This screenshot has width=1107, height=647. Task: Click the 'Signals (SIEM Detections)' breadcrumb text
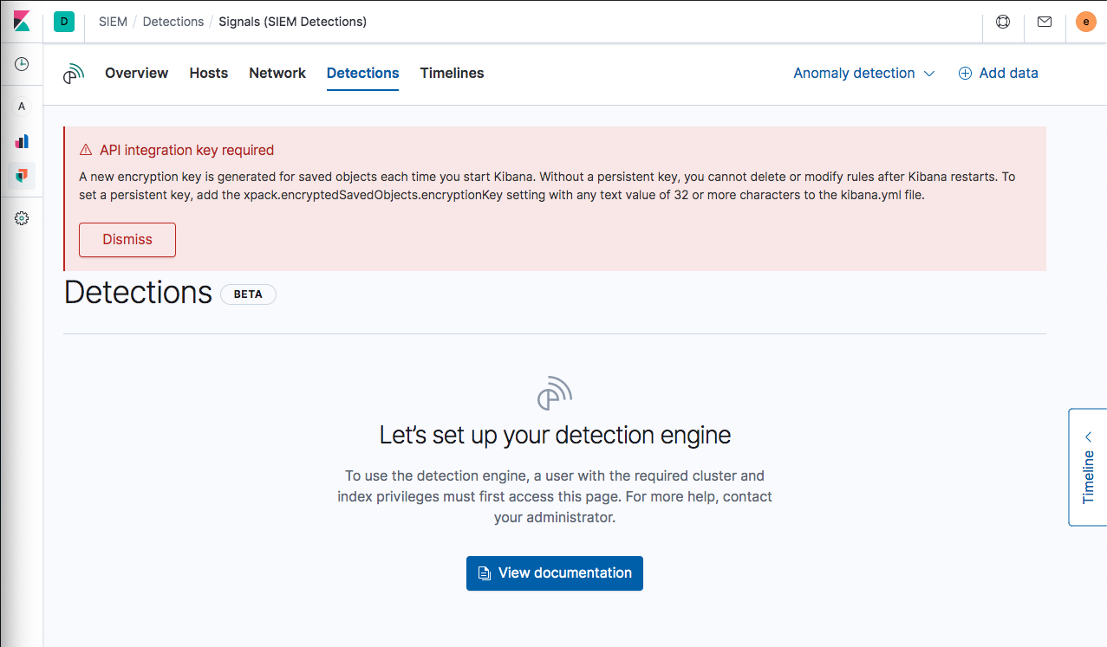(293, 22)
